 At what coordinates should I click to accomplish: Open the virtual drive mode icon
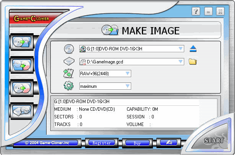22,111
